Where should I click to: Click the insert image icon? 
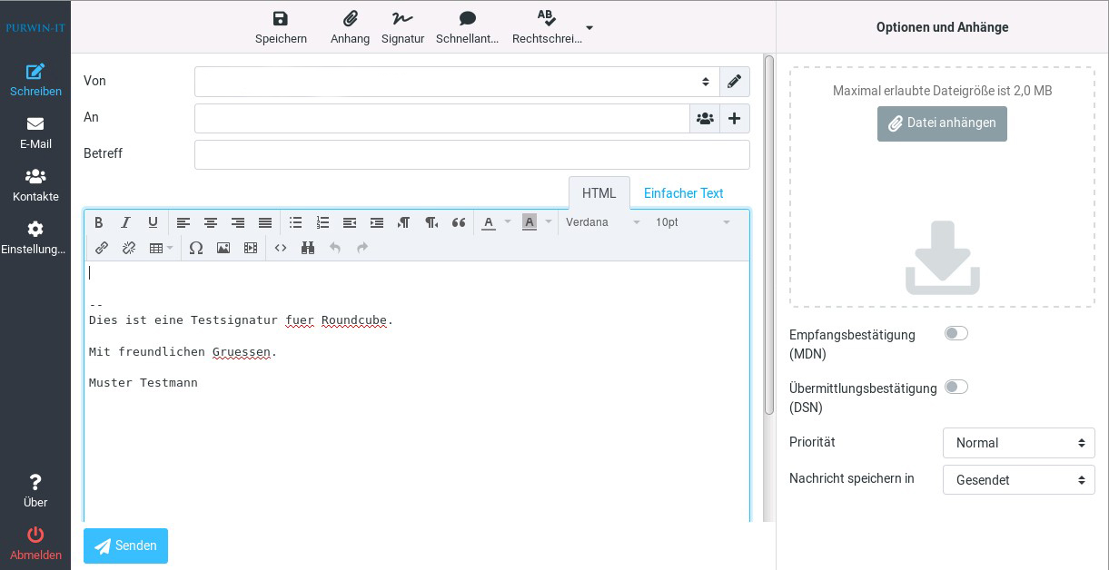(x=223, y=248)
